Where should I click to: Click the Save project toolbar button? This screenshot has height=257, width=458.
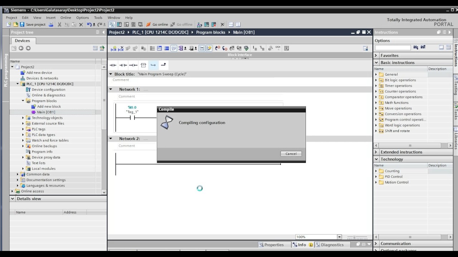pyautogui.click(x=33, y=24)
